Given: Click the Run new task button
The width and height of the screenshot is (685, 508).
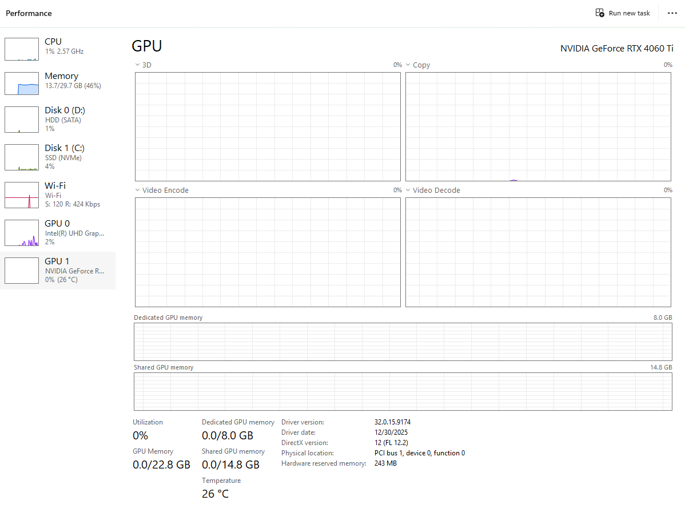Looking at the screenshot, I should coord(623,13).
